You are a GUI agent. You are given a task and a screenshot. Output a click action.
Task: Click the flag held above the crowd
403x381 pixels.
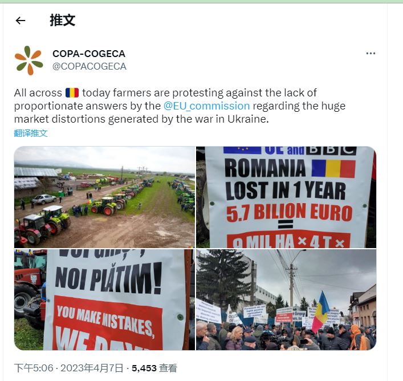[x=320, y=311]
